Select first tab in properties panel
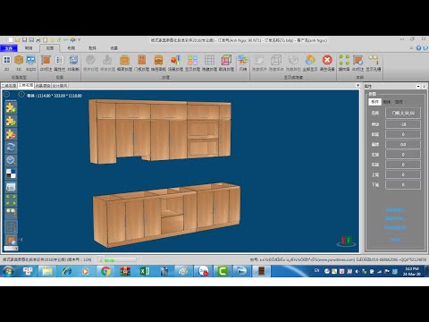 [374, 102]
